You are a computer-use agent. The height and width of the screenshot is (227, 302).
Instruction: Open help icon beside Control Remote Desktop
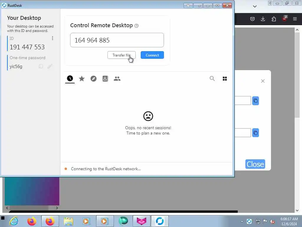(136, 26)
